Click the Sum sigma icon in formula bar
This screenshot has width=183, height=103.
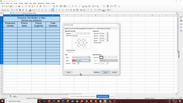[x=16, y=13]
